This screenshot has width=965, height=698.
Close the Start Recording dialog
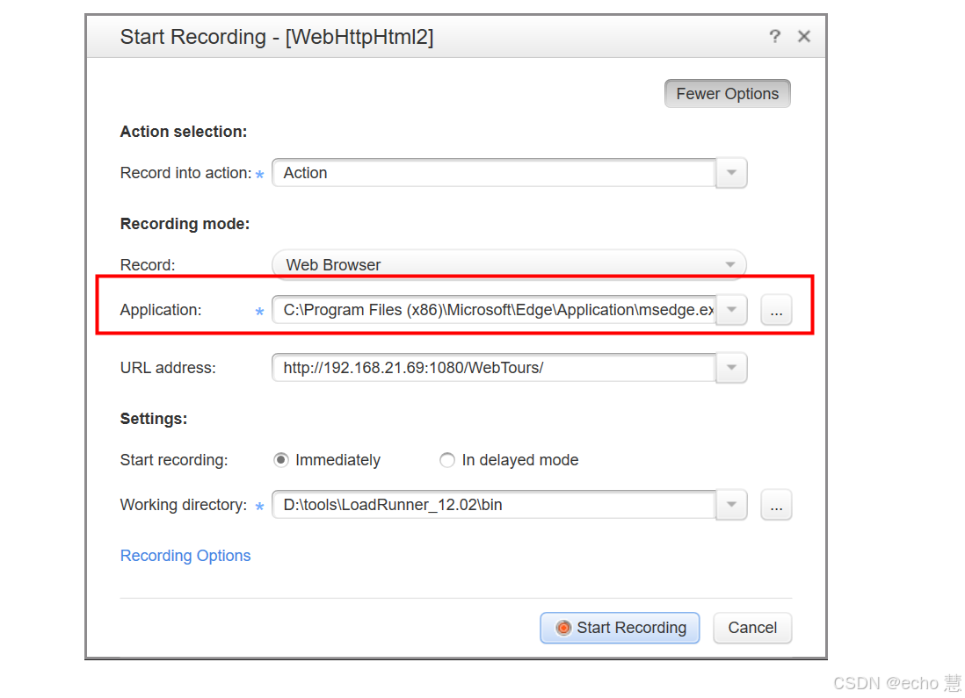coord(803,36)
